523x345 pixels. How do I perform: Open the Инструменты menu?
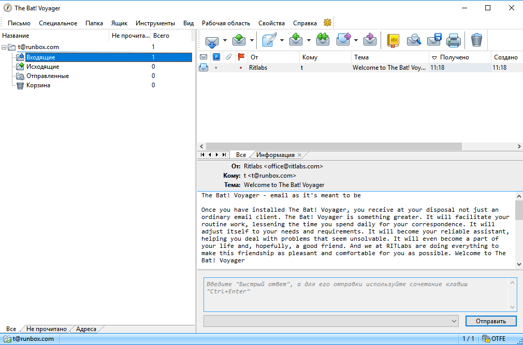[x=155, y=23]
